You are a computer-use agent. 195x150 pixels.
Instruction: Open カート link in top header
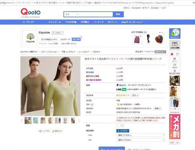click(x=145, y=8)
